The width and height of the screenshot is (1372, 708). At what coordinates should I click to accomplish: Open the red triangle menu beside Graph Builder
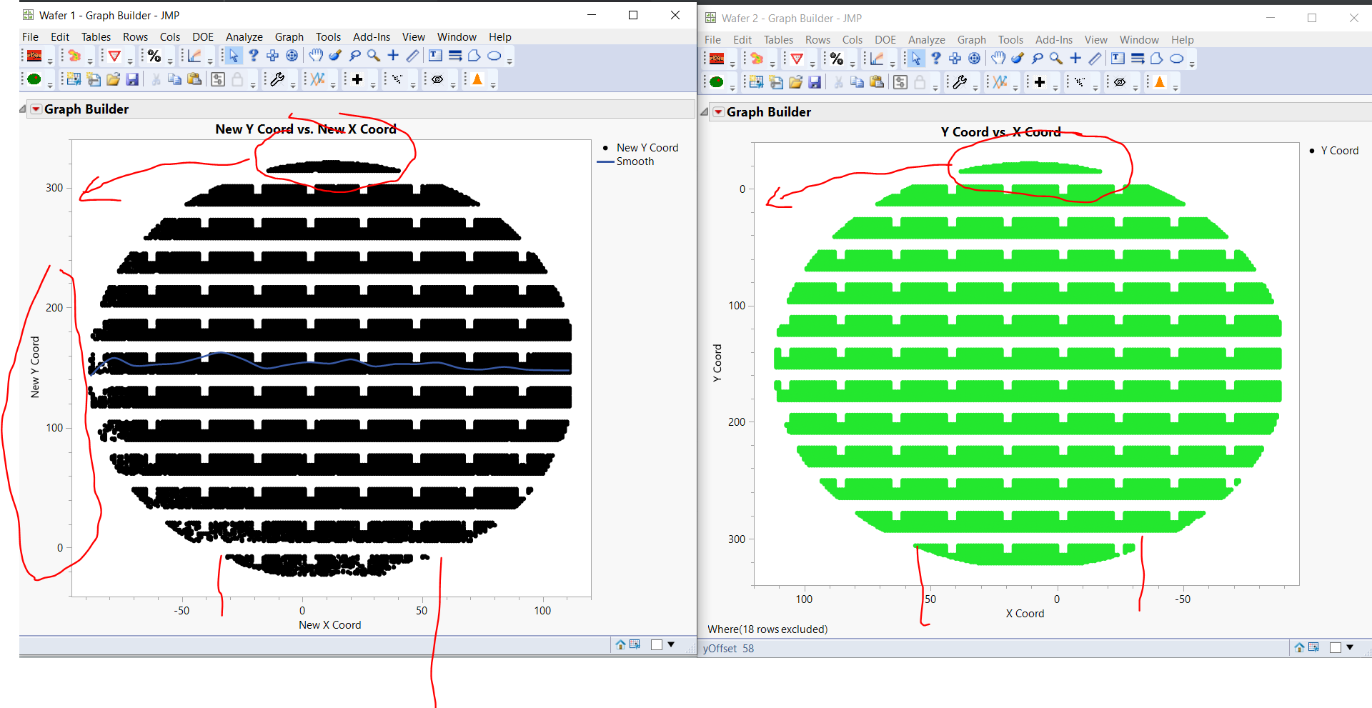pyautogui.click(x=36, y=109)
